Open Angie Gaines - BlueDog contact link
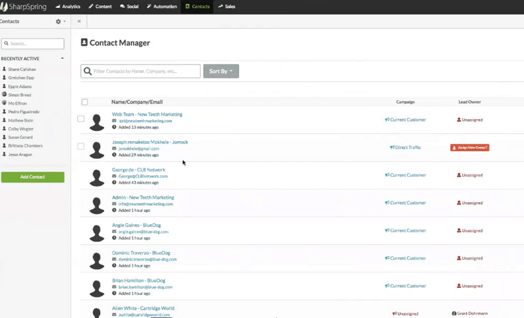This screenshot has height=318, width=524. pos(136,225)
